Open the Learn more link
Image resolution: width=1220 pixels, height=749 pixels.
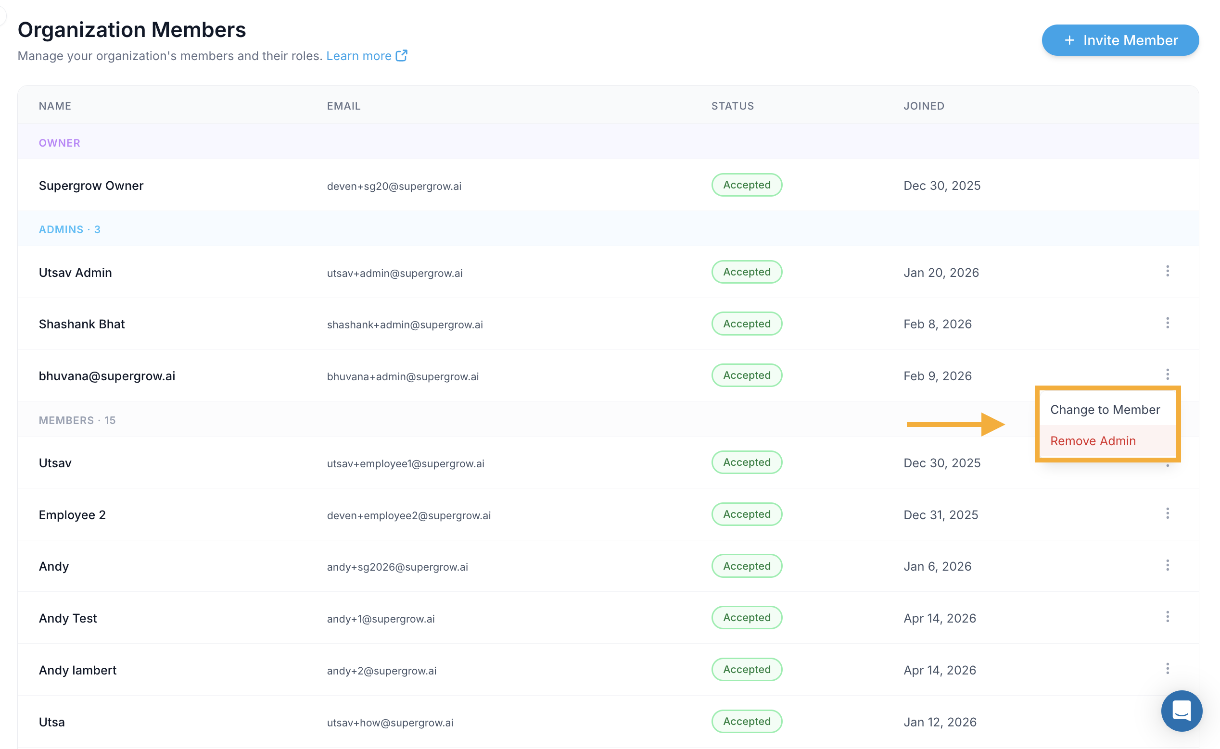tap(358, 56)
